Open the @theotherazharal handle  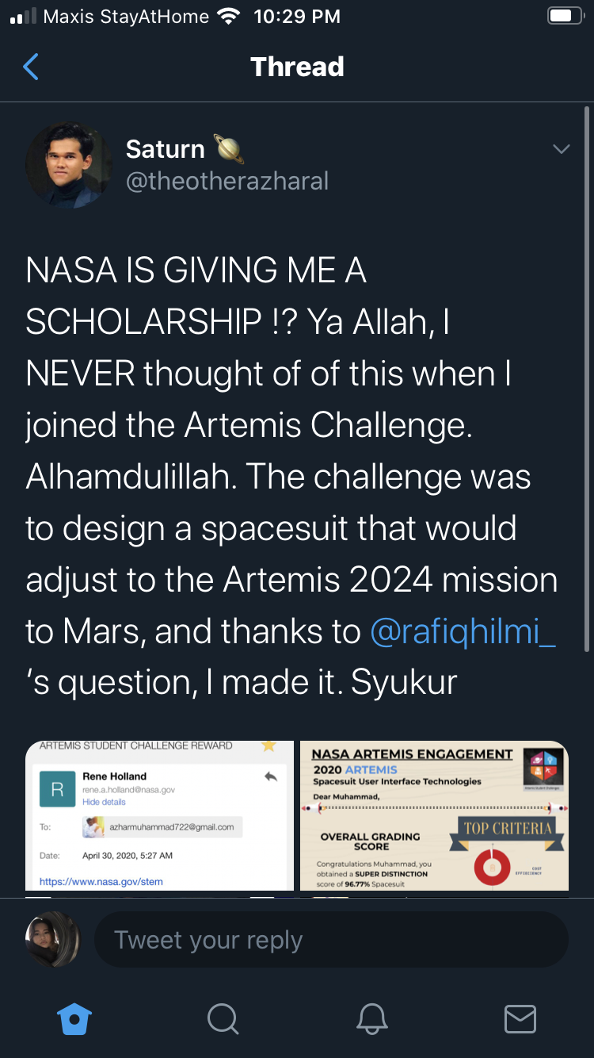pyautogui.click(x=227, y=181)
